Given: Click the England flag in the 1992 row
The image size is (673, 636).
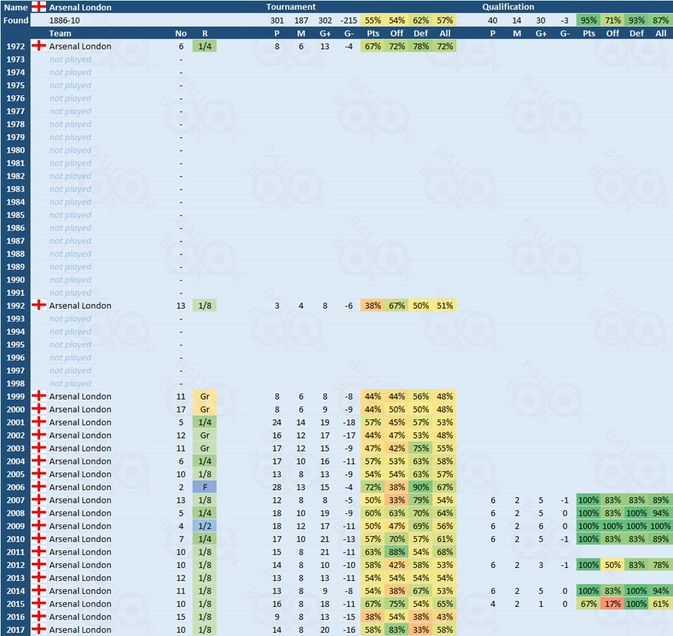Looking at the screenshot, I should [39, 306].
